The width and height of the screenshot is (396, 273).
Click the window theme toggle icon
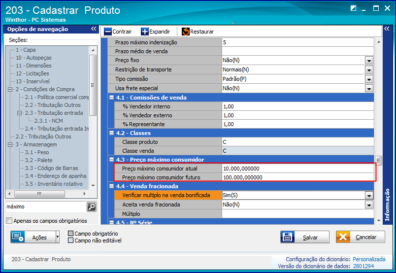point(353,8)
